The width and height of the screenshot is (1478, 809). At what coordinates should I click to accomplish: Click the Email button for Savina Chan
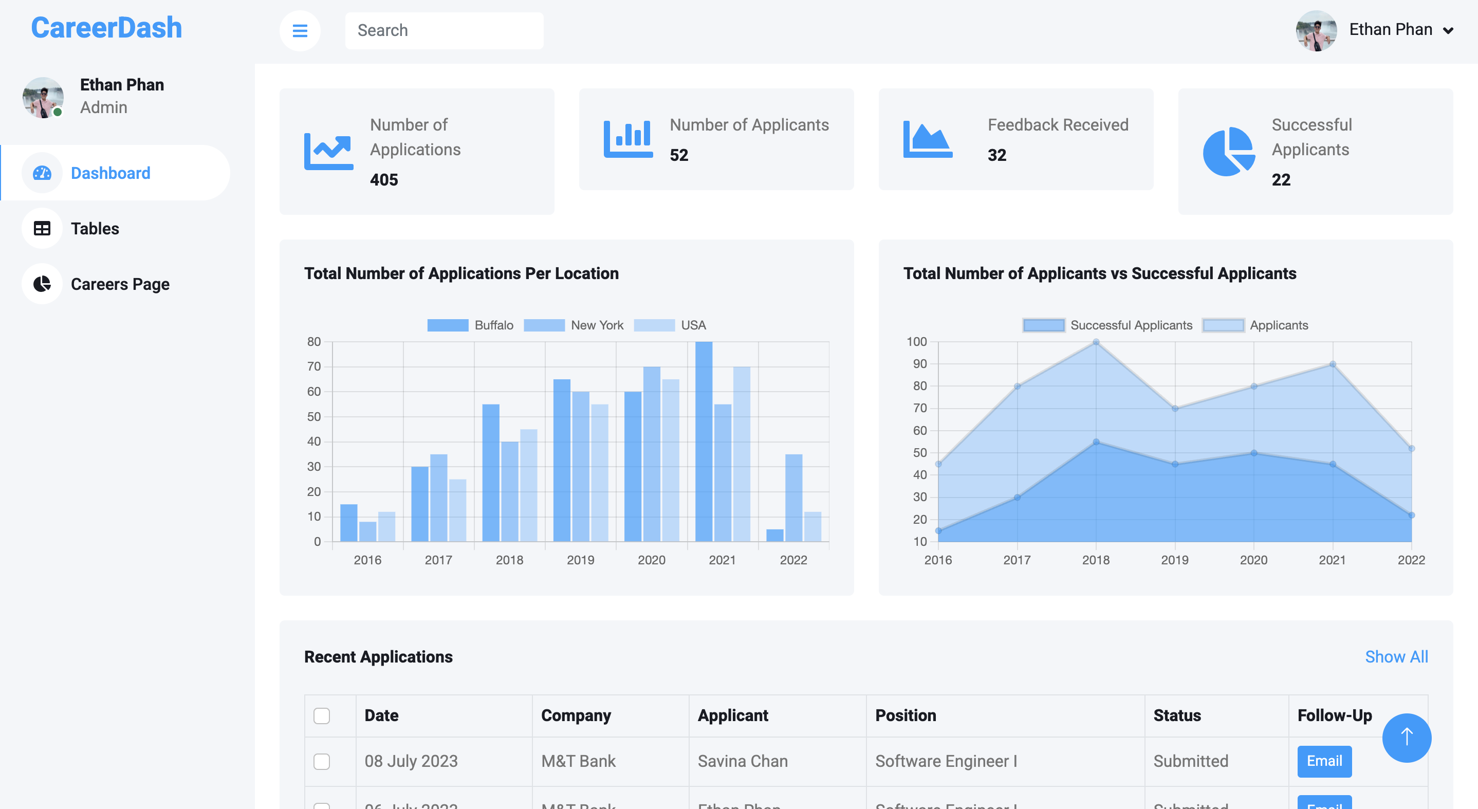1324,761
